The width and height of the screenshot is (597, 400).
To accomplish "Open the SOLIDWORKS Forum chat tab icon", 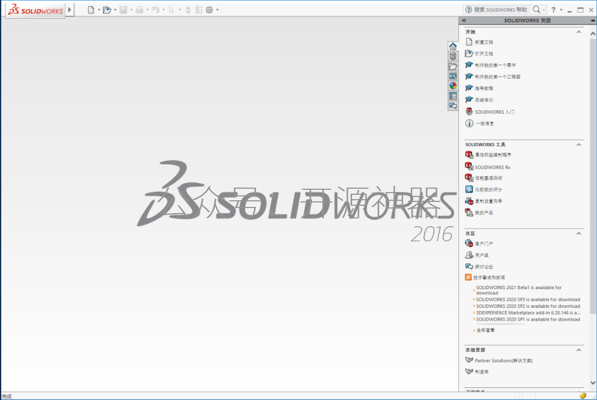I will [453, 105].
